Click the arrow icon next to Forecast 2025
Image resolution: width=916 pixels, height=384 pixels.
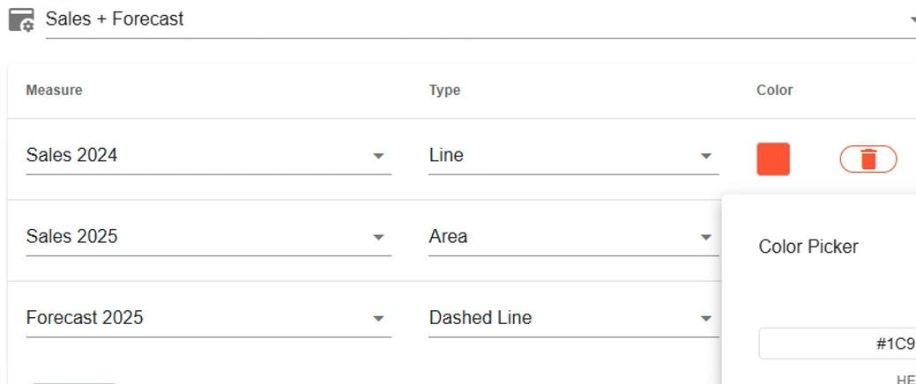click(378, 319)
